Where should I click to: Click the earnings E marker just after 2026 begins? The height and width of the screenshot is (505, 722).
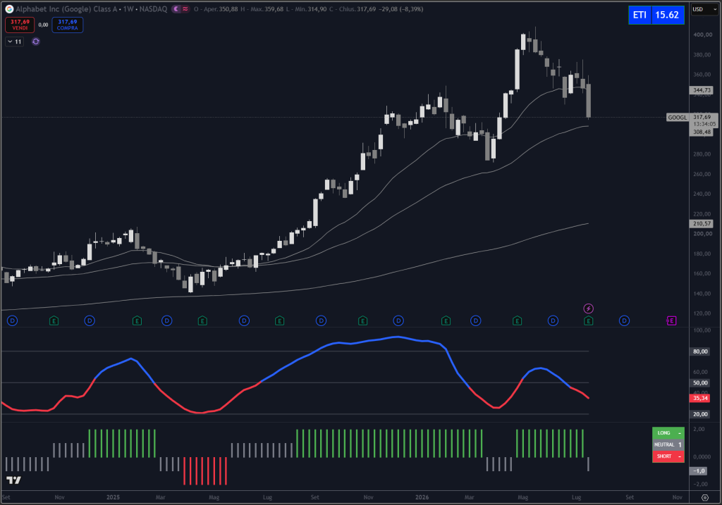[x=446, y=321]
